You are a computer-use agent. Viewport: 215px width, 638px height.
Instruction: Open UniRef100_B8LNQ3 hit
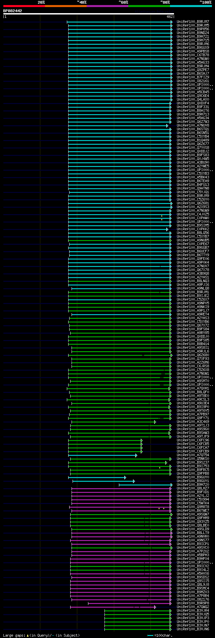point(193,281)
